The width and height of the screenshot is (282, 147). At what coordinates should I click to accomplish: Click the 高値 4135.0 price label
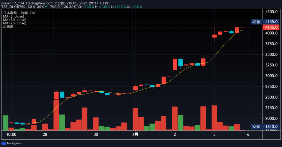[265, 22]
